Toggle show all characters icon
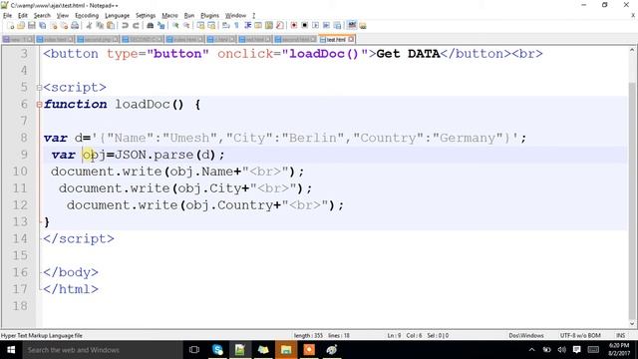 (x=236, y=25)
